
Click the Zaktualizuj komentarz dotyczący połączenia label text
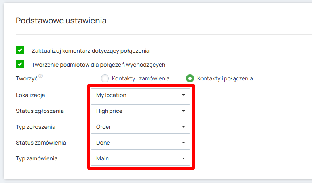(x=90, y=51)
